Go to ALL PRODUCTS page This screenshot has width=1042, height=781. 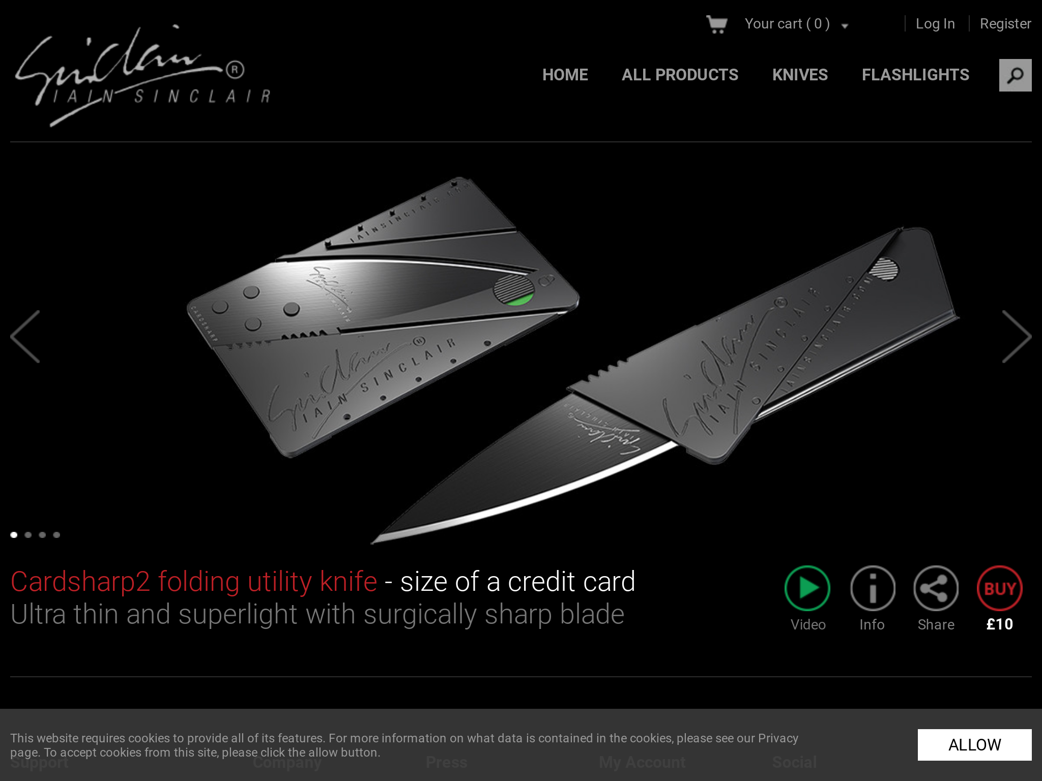[x=680, y=75]
